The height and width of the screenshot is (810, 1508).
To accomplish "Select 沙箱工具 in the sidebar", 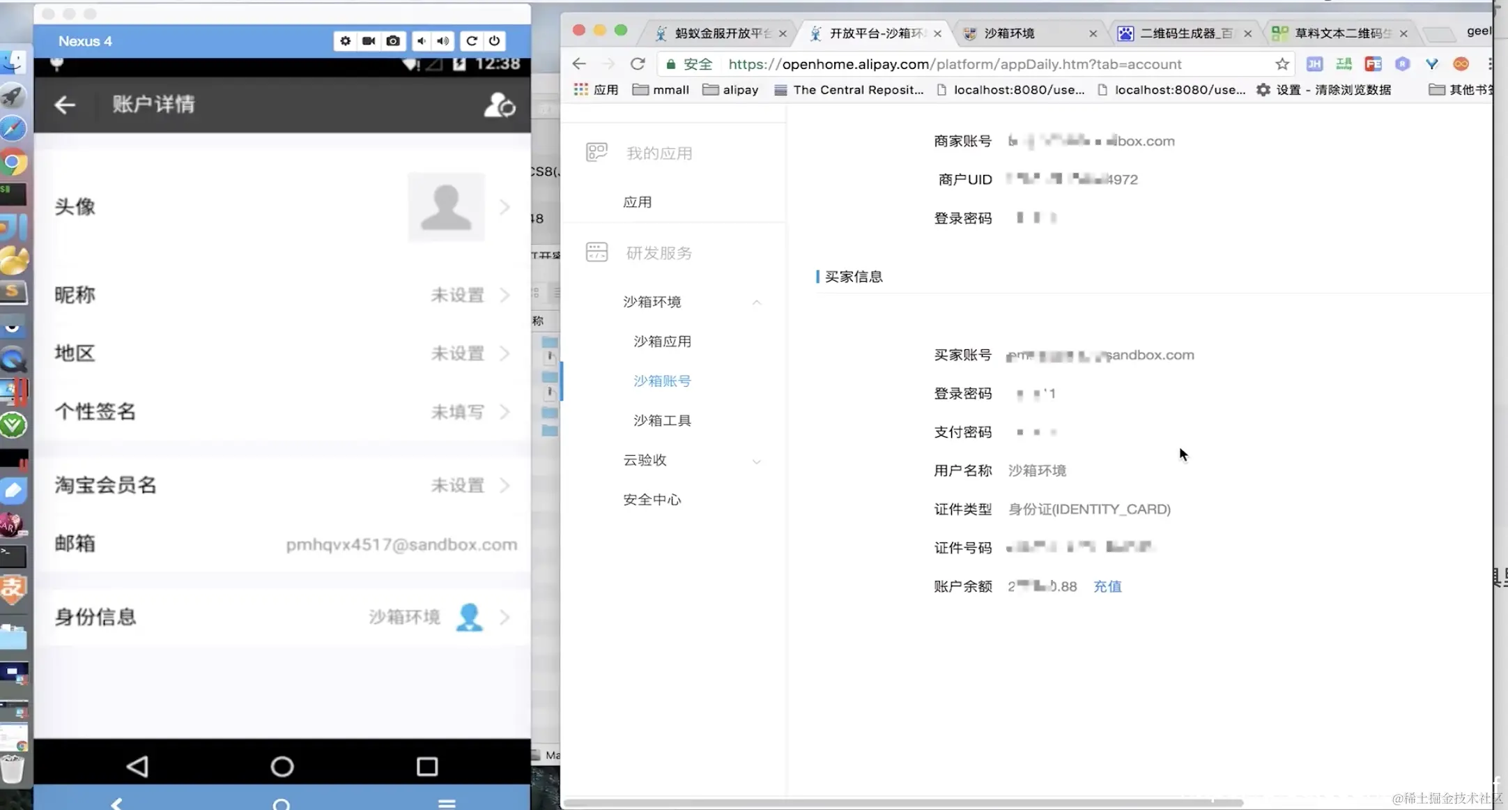I will [661, 420].
